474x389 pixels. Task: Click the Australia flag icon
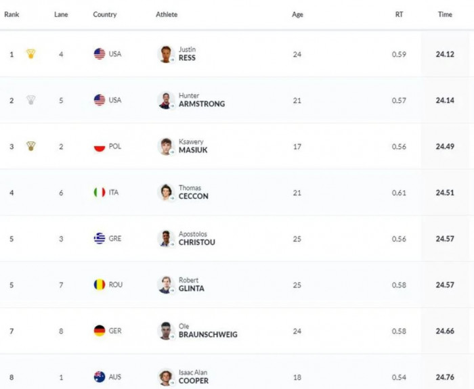[x=100, y=377]
